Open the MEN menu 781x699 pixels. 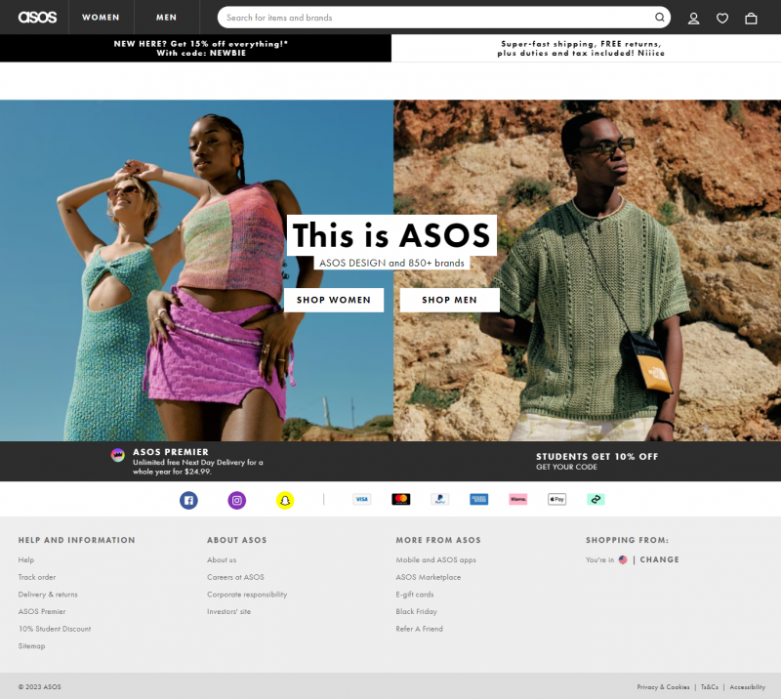[x=166, y=18]
